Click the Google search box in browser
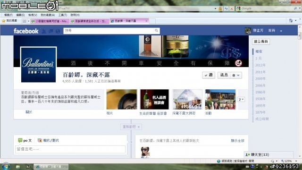The image size is (302, 170). coord(267,8)
